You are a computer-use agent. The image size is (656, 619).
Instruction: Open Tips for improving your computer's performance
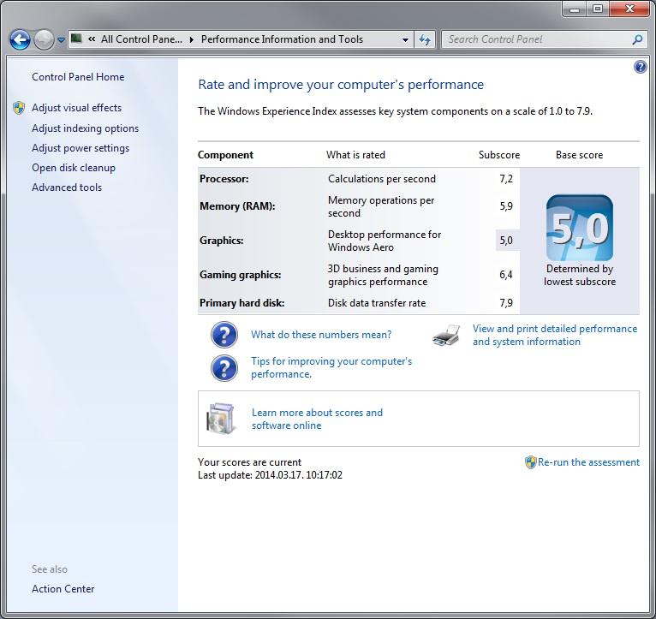pyautogui.click(x=331, y=367)
